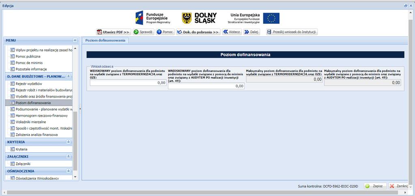This screenshot has height=196, width=415.
Task: Click Prześlij wniosek do Instytucji
Action: [292, 32]
